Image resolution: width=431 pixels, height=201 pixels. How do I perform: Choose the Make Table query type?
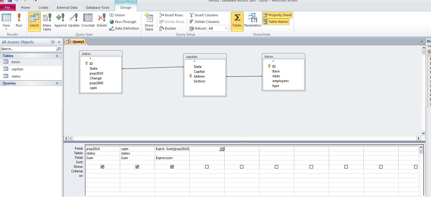47,22
